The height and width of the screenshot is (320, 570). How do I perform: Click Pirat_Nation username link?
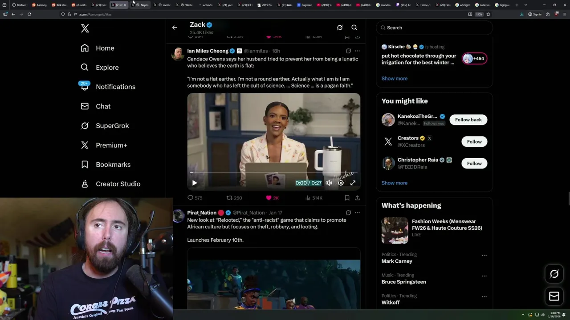point(202,212)
